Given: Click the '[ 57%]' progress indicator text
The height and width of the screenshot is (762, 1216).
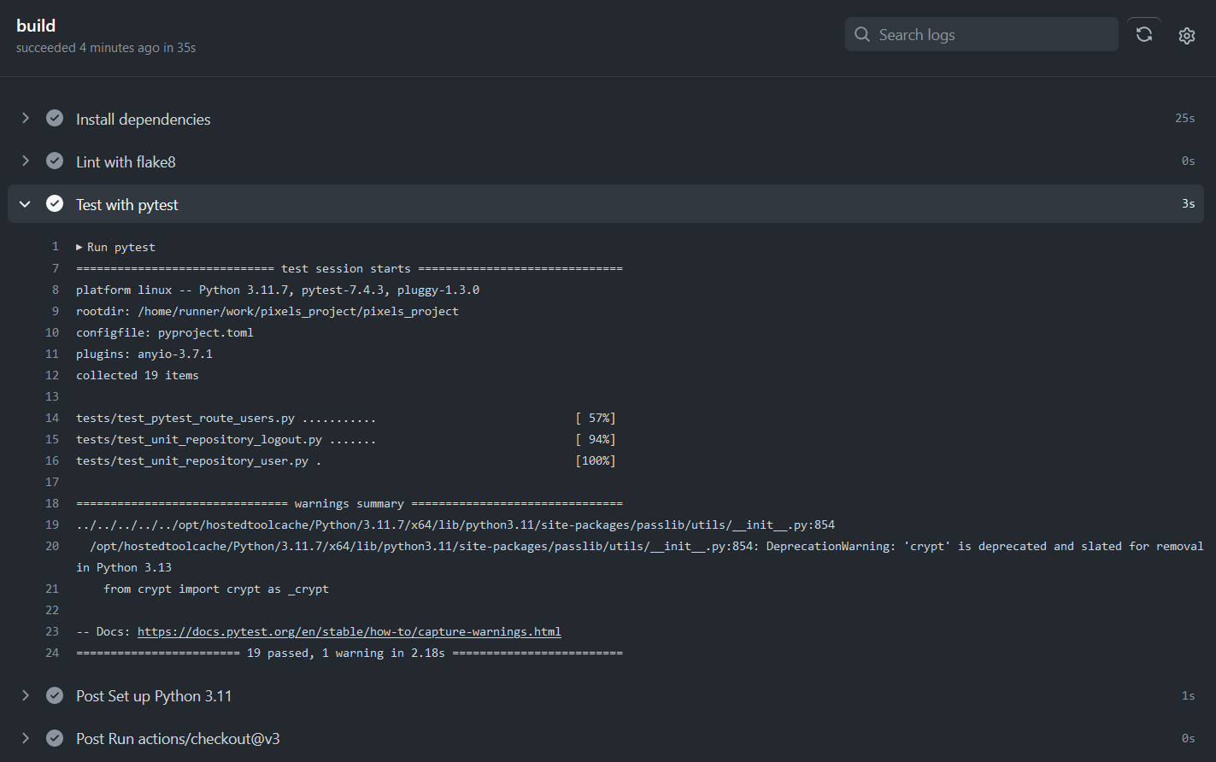Looking at the screenshot, I should click(x=596, y=418).
